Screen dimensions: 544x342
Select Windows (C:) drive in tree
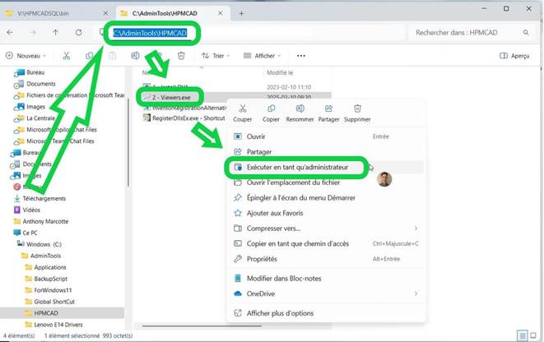(44, 244)
